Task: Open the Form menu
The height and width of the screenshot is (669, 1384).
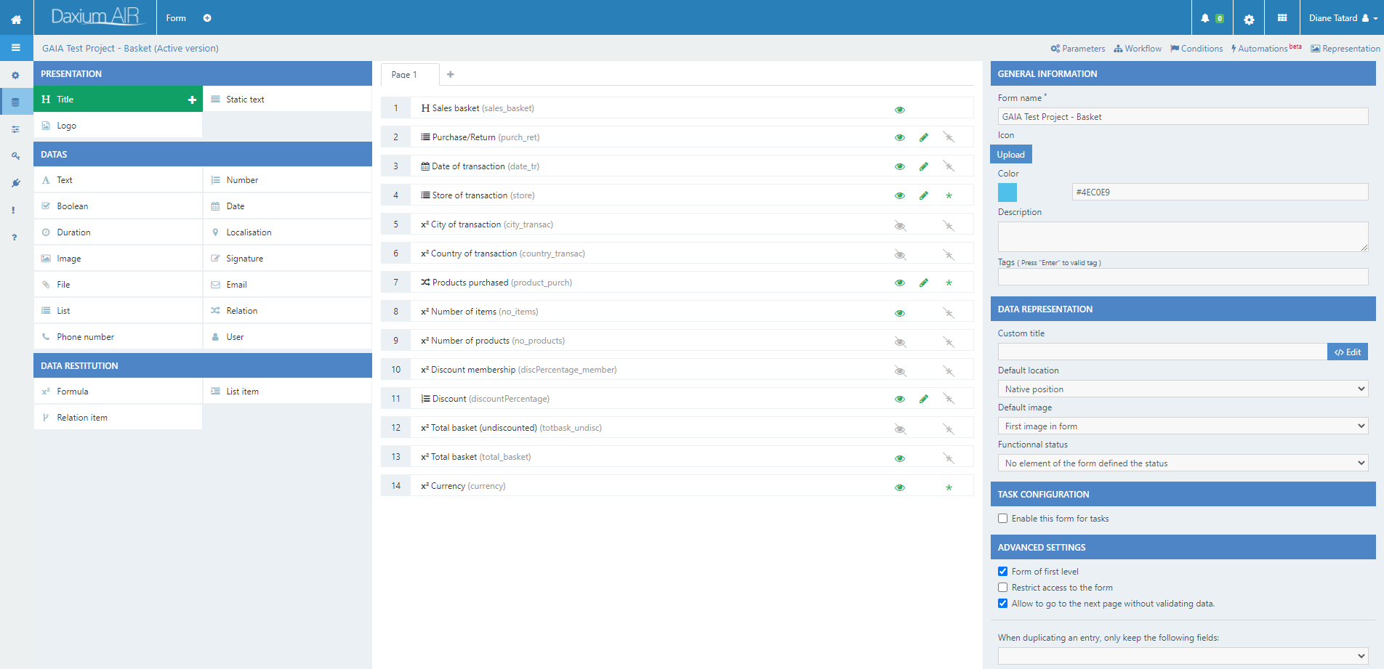Action: tap(176, 18)
